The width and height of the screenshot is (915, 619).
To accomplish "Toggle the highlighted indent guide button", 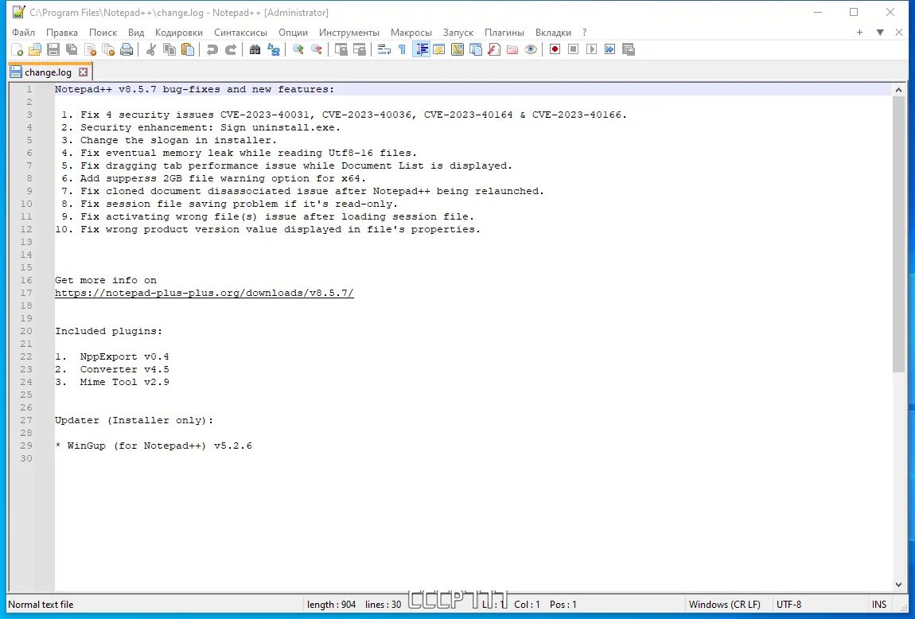I will pos(421,49).
